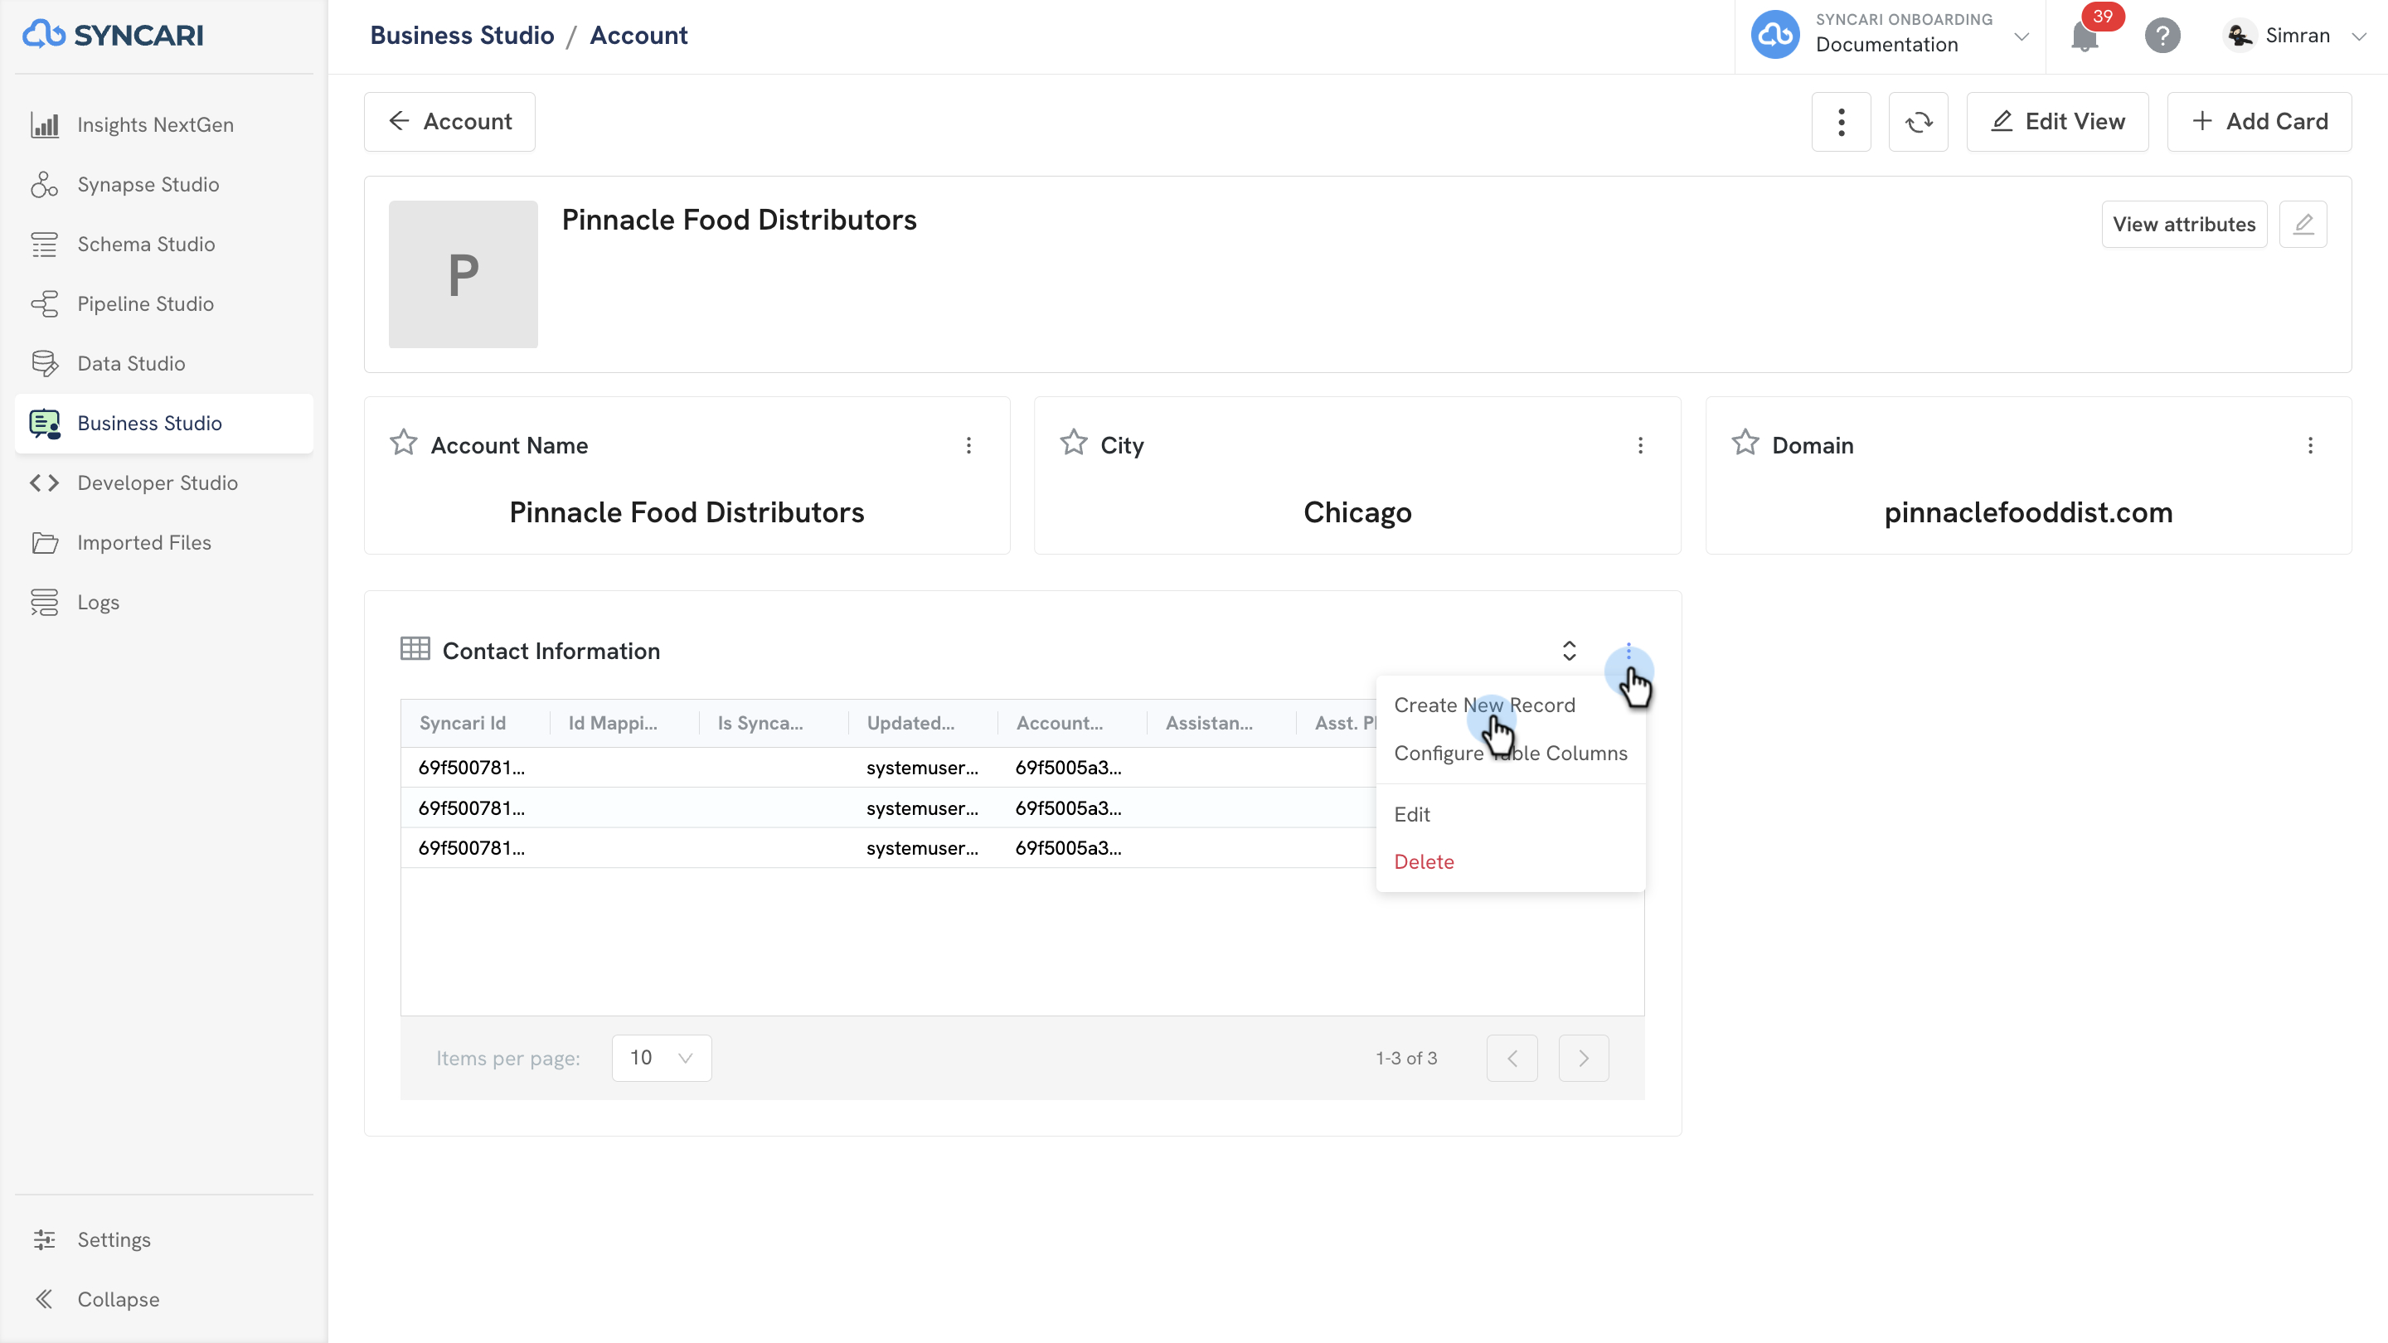
Task: Click View attributes button
Action: coord(2184,225)
